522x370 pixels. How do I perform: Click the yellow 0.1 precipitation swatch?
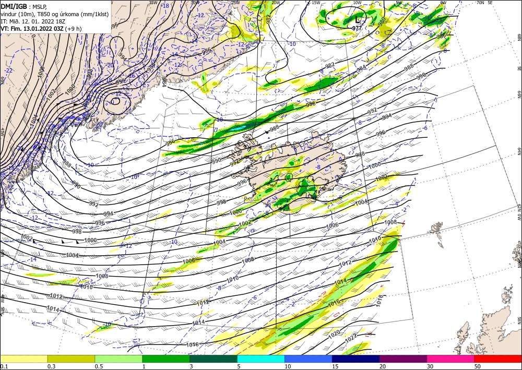point(24,359)
